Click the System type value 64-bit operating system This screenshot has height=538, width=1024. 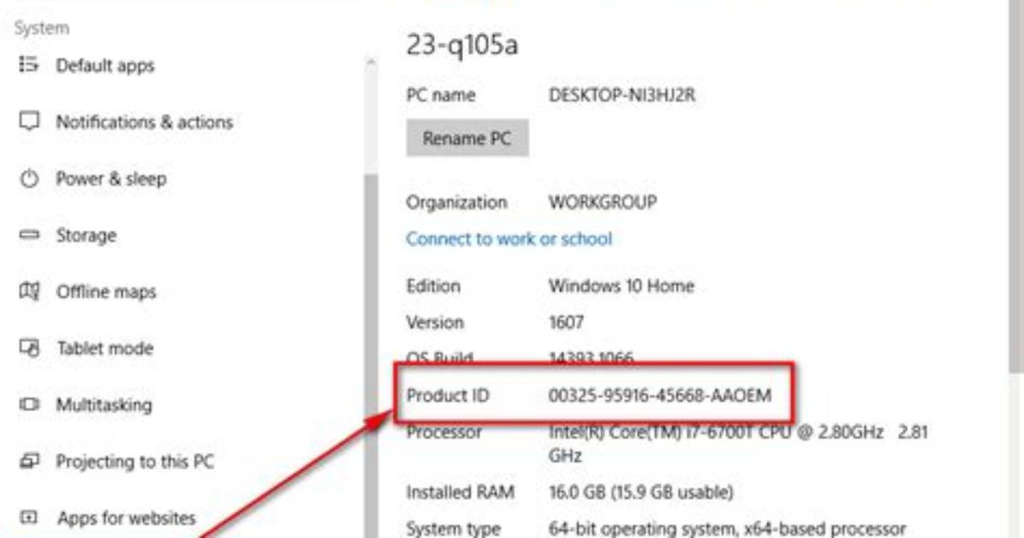click(x=727, y=529)
